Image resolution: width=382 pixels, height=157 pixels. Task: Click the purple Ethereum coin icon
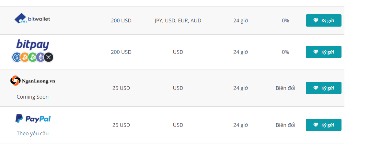pyautogui.click(x=41, y=57)
